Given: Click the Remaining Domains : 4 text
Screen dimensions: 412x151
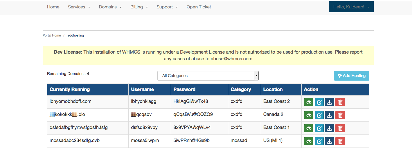Looking at the screenshot, I should [x=68, y=74].
